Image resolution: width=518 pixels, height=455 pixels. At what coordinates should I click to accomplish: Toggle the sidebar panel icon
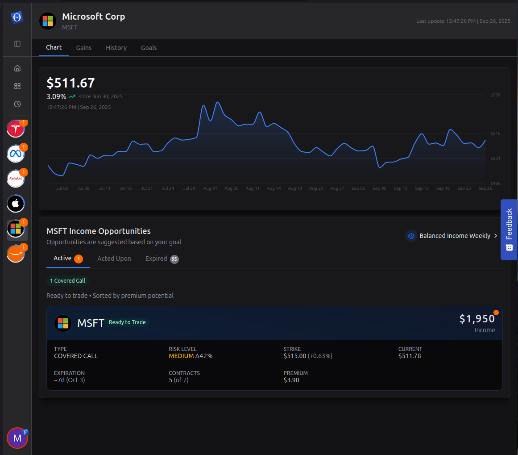pyautogui.click(x=17, y=44)
